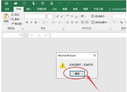The height and width of the screenshot is (92, 127).
Task: Toggle Italic formatting button
Action: point(31,22)
